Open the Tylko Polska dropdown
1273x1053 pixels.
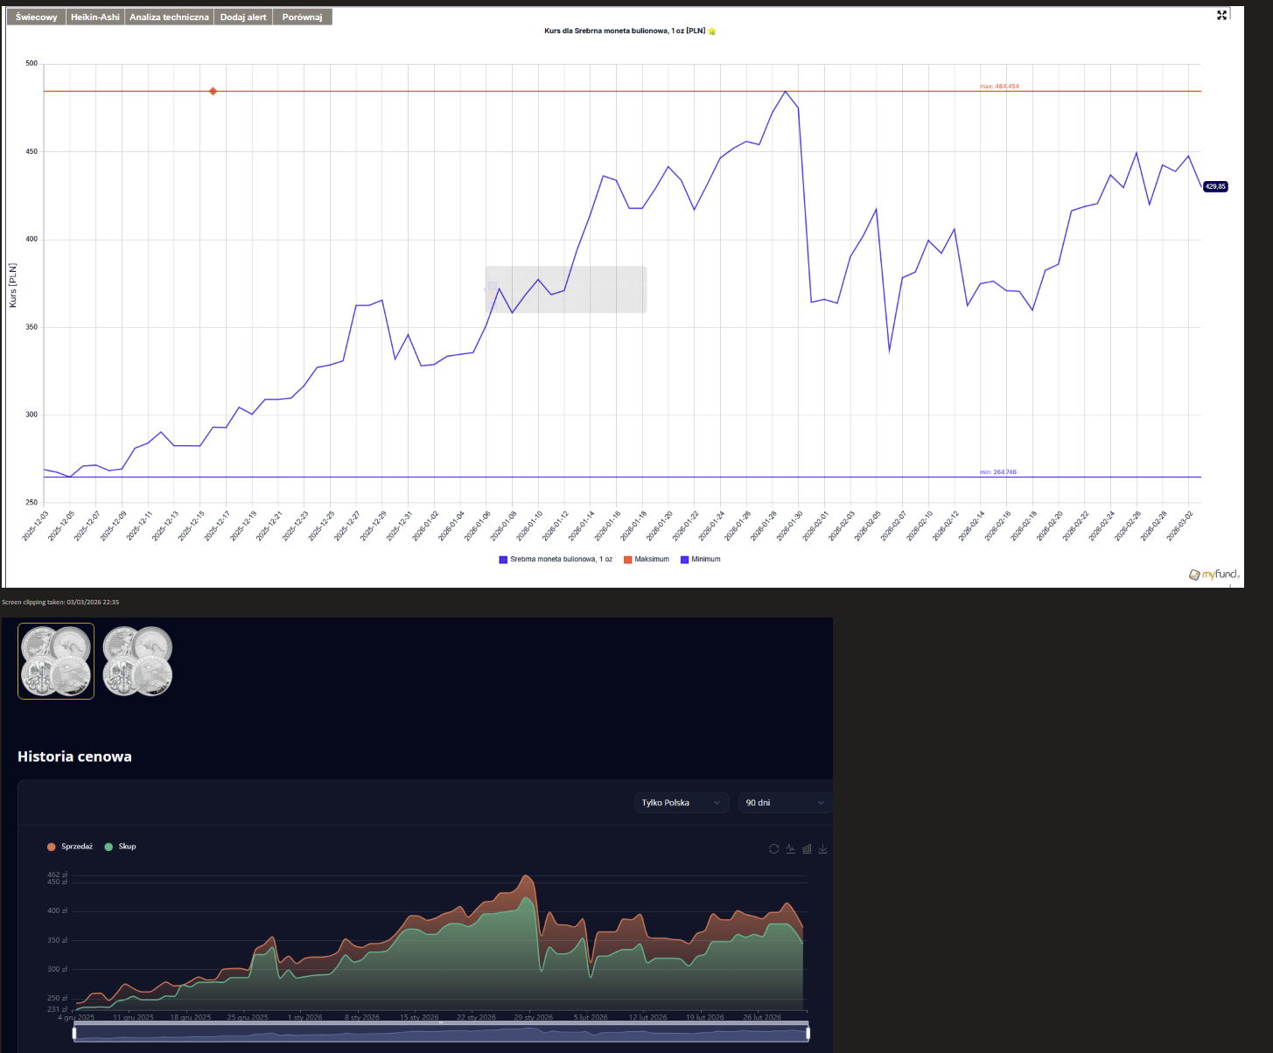pyautogui.click(x=681, y=803)
